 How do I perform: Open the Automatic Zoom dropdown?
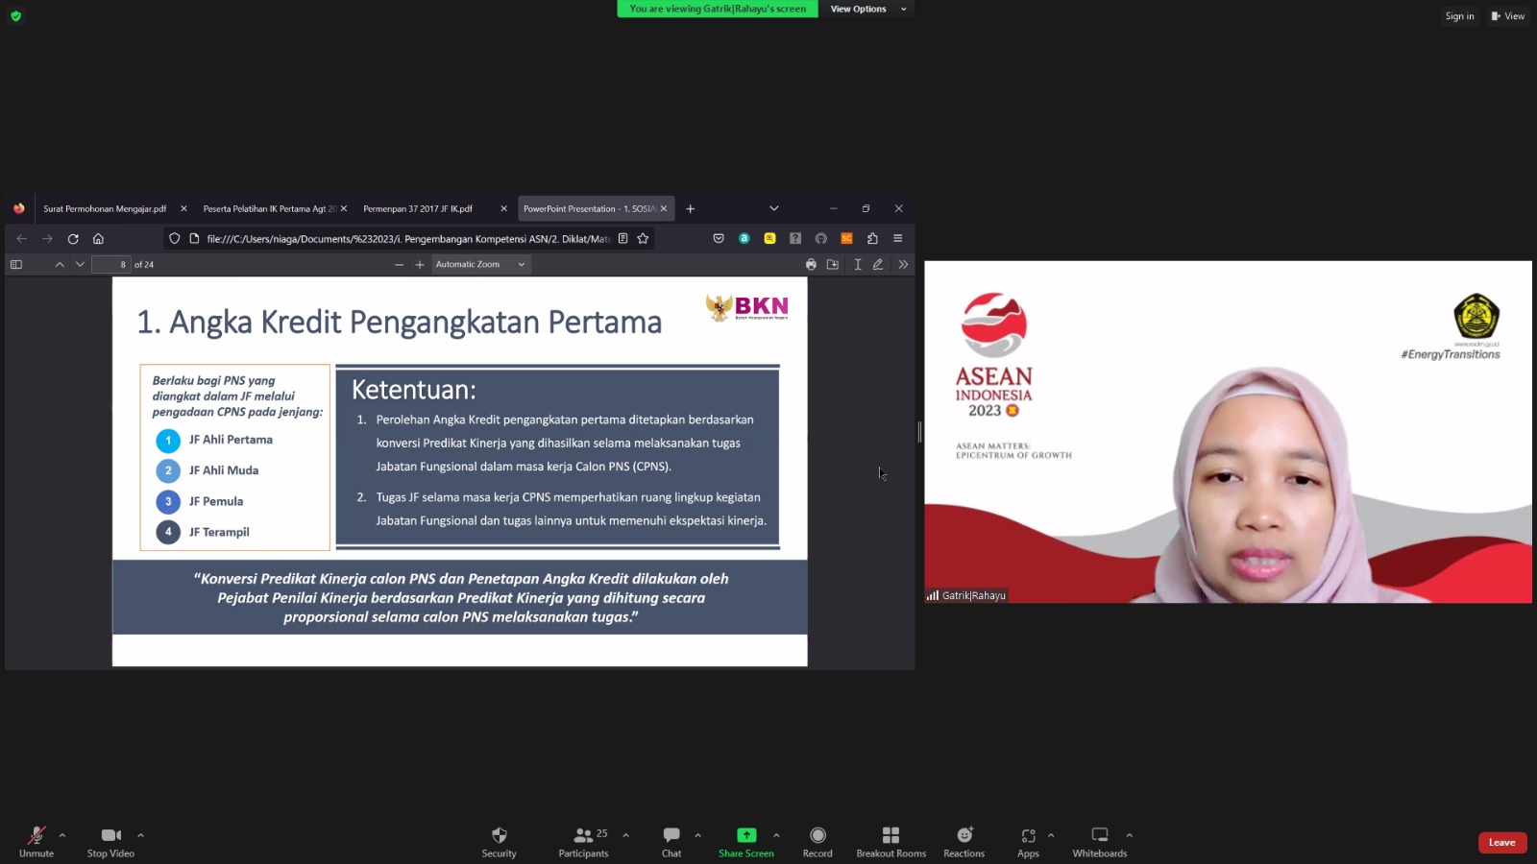(480, 265)
